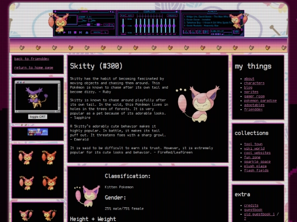Image resolution: width=297 pixels, height=222 pixels.
Task: Click the 60 Hz equalizer band slider
Action: pyautogui.click(x=136, y=26)
